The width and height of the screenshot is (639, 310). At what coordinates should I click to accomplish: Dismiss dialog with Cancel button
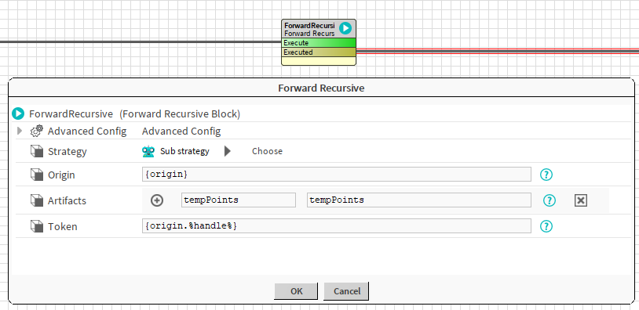pyautogui.click(x=347, y=291)
